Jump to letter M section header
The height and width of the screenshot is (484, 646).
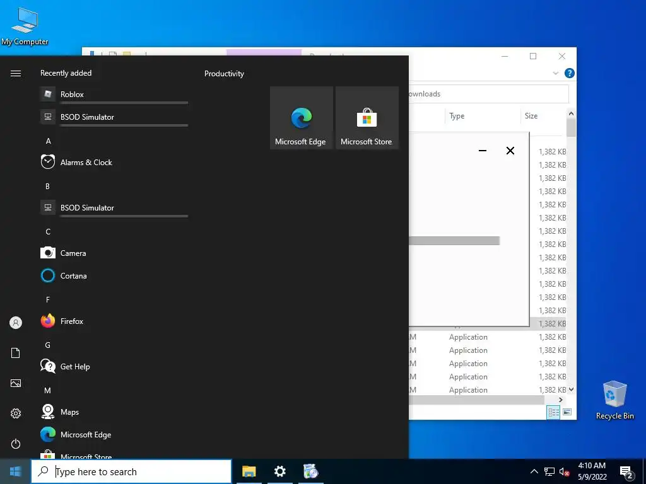[x=48, y=391]
